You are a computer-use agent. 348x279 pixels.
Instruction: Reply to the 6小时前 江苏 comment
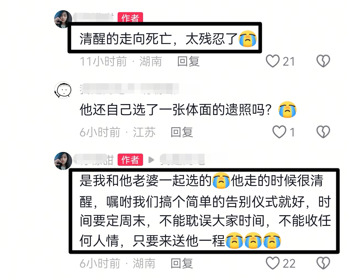[x=182, y=132]
